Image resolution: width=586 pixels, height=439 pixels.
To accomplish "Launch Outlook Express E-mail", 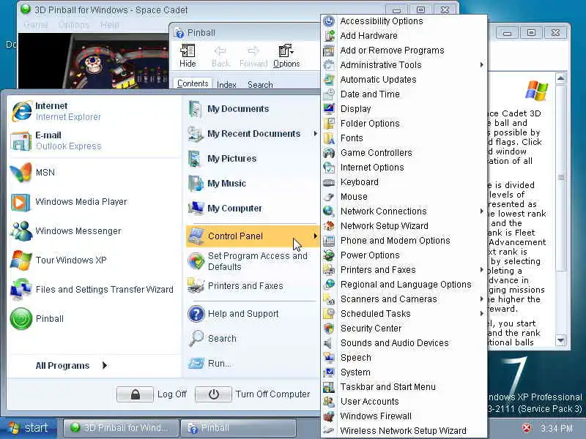I will tap(94, 140).
